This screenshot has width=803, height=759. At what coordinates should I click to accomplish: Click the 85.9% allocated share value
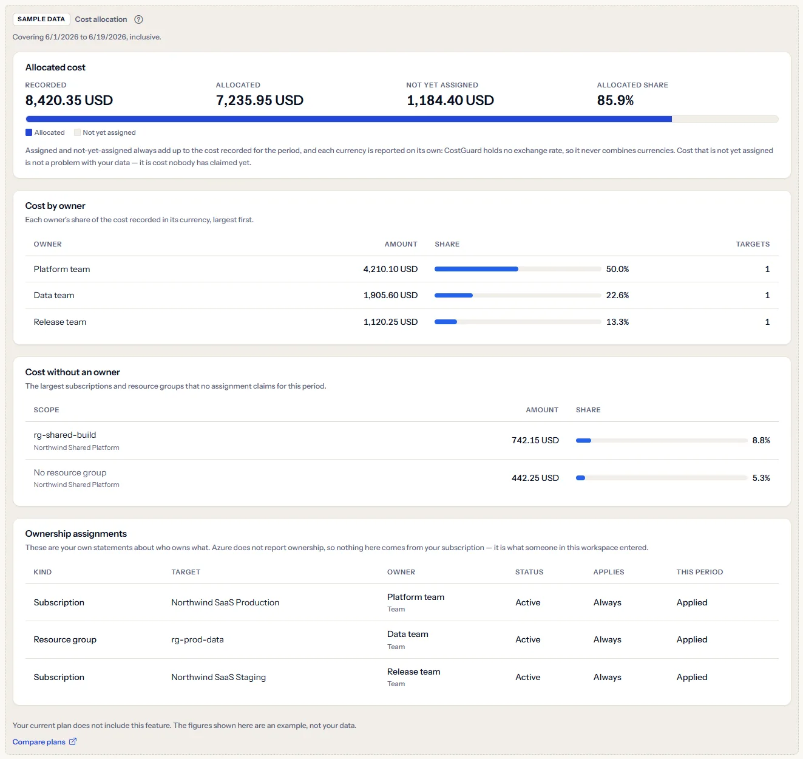coord(615,100)
